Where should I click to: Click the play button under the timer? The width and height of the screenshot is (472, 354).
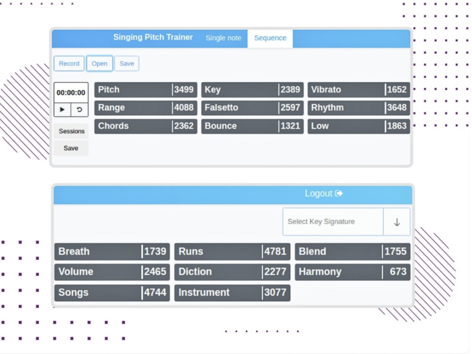[x=62, y=110]
